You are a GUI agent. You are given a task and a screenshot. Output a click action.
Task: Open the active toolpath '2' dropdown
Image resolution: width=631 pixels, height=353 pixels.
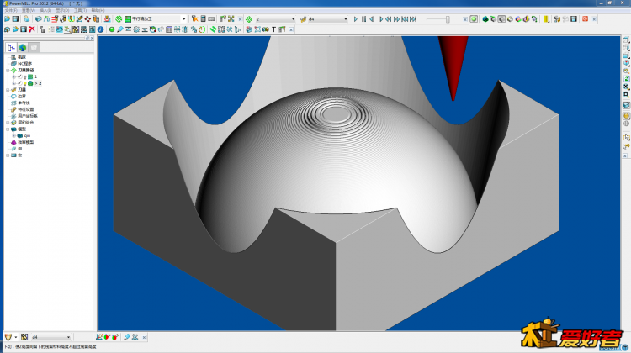[x=293, y=18]
